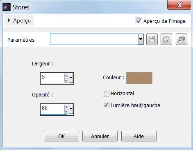
Task: Click the Annuler button
Action: tap(100, 136)
